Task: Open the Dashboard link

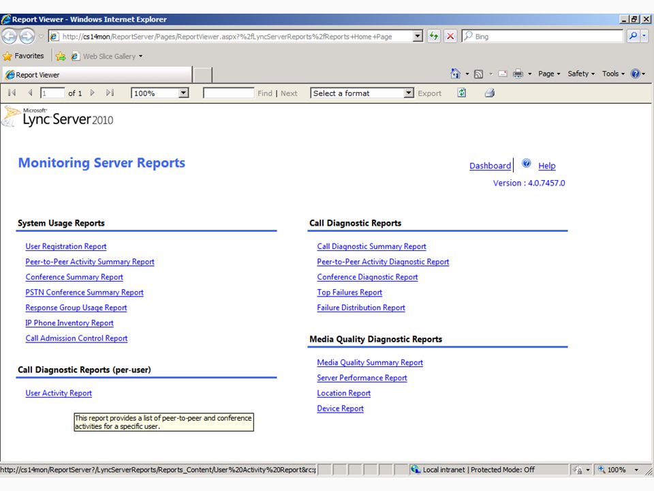Action: (x=490, y=166)
